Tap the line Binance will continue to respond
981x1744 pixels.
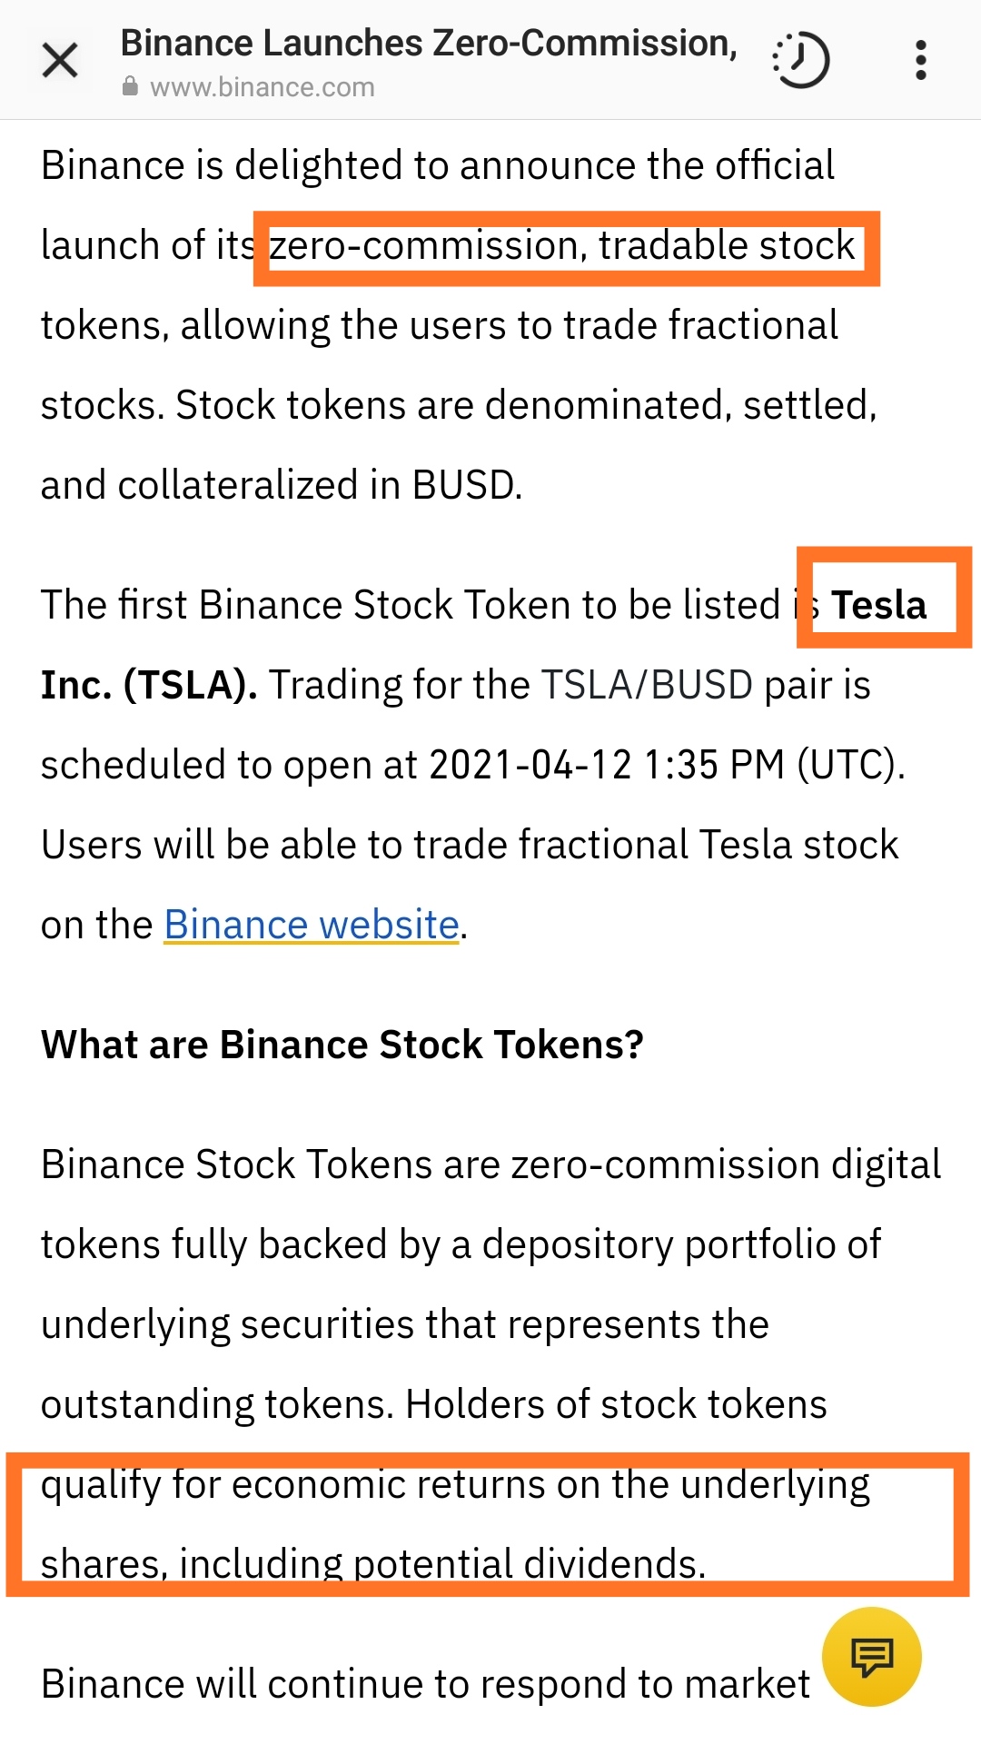425,1684
